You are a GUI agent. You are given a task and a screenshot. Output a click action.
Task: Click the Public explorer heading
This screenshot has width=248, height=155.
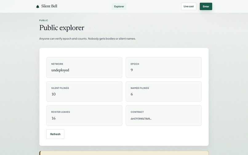pos(62,28)
